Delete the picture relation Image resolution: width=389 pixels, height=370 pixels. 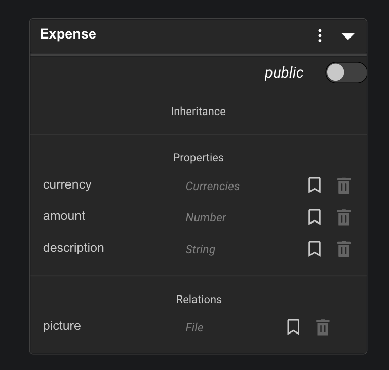point(323,327)
